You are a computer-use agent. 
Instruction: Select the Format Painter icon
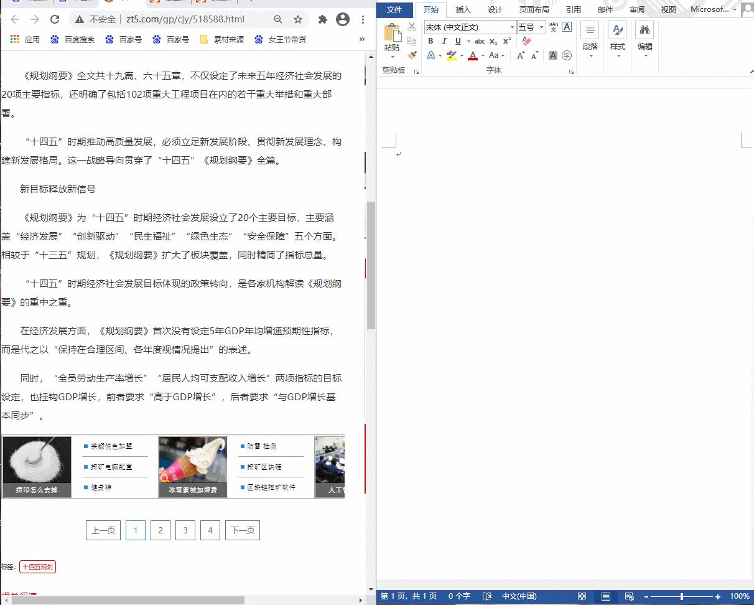click(412, 55)
